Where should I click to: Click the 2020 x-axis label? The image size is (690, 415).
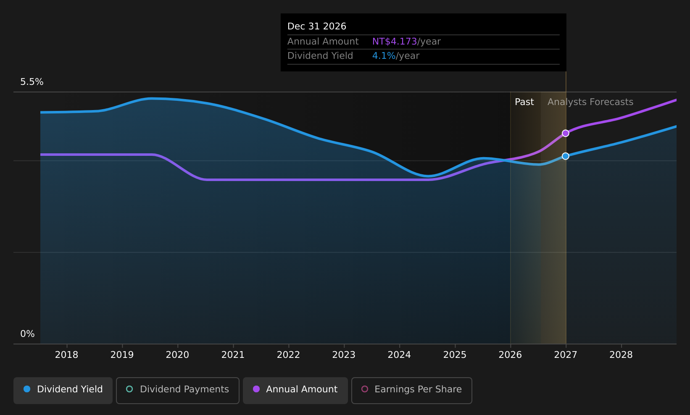(x=177, y=355)
